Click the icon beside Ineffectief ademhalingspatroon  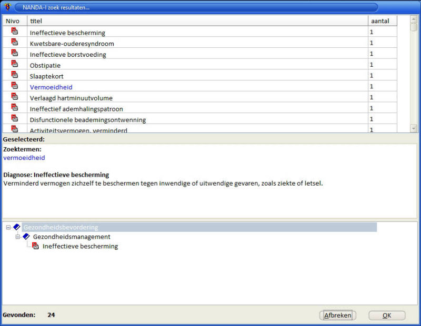(x=15, y=108)
